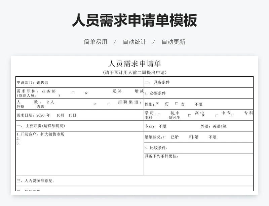Screen dimensions: 269x206
Task: Click the 女 gender option text
Action: pos(183,104)
